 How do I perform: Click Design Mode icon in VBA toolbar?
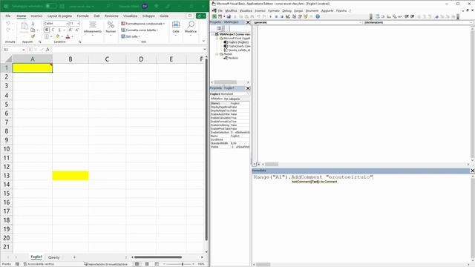(288, 16)
